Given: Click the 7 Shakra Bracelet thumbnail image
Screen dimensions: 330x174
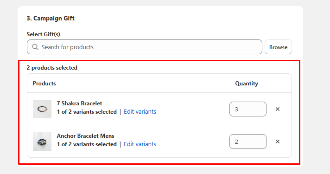Looking at the screenshot, I should click(x=42, y=109).
